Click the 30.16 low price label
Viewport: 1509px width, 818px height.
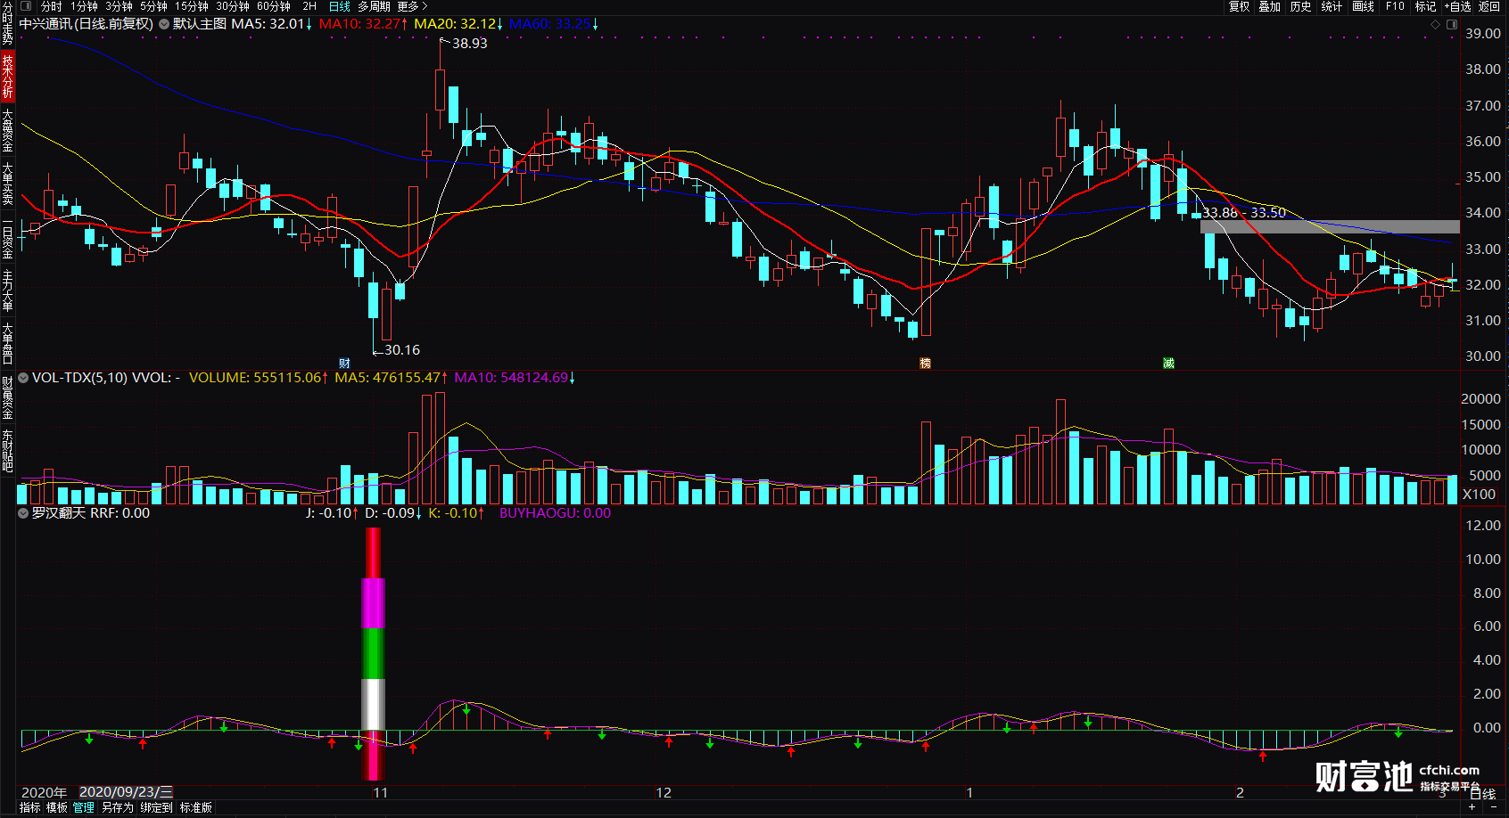[402, 350]
